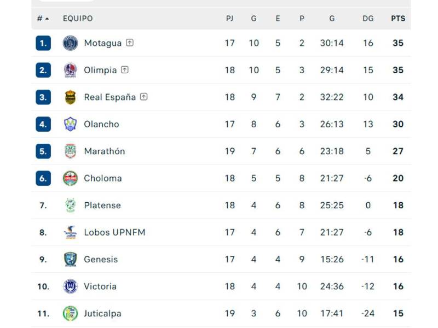Click the Motagua club crest
The height and width of the screenshot is (328, 438).
tap(71, 43)
